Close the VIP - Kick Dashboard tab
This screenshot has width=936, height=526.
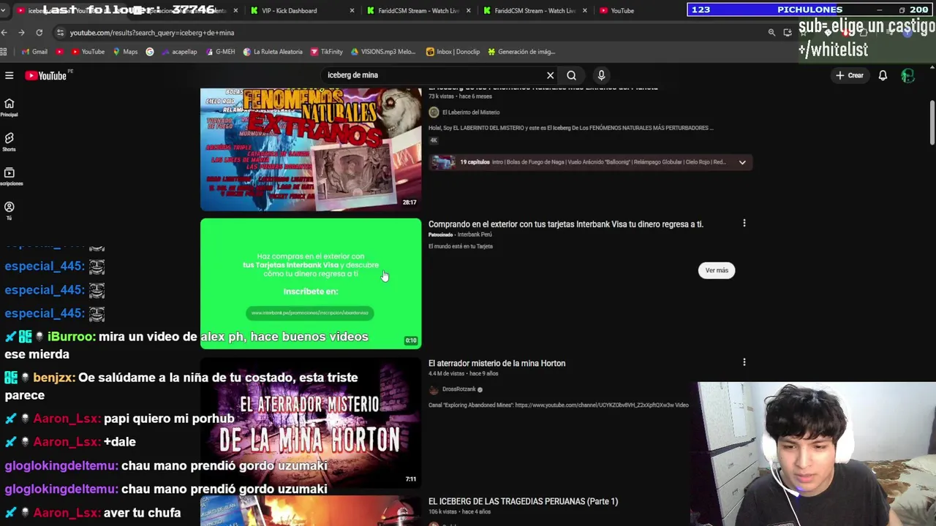click(352, 10)
